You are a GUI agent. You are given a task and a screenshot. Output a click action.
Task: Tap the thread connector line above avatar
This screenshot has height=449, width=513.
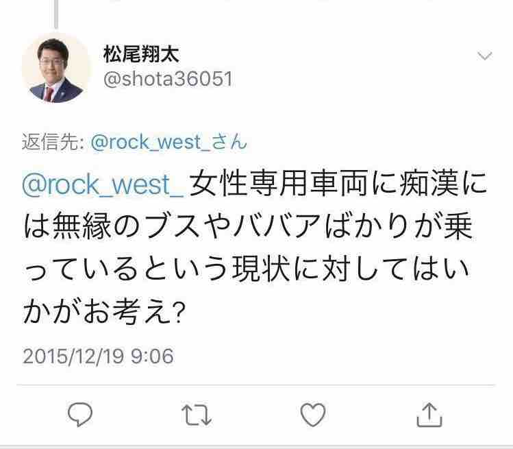(56, 14)
